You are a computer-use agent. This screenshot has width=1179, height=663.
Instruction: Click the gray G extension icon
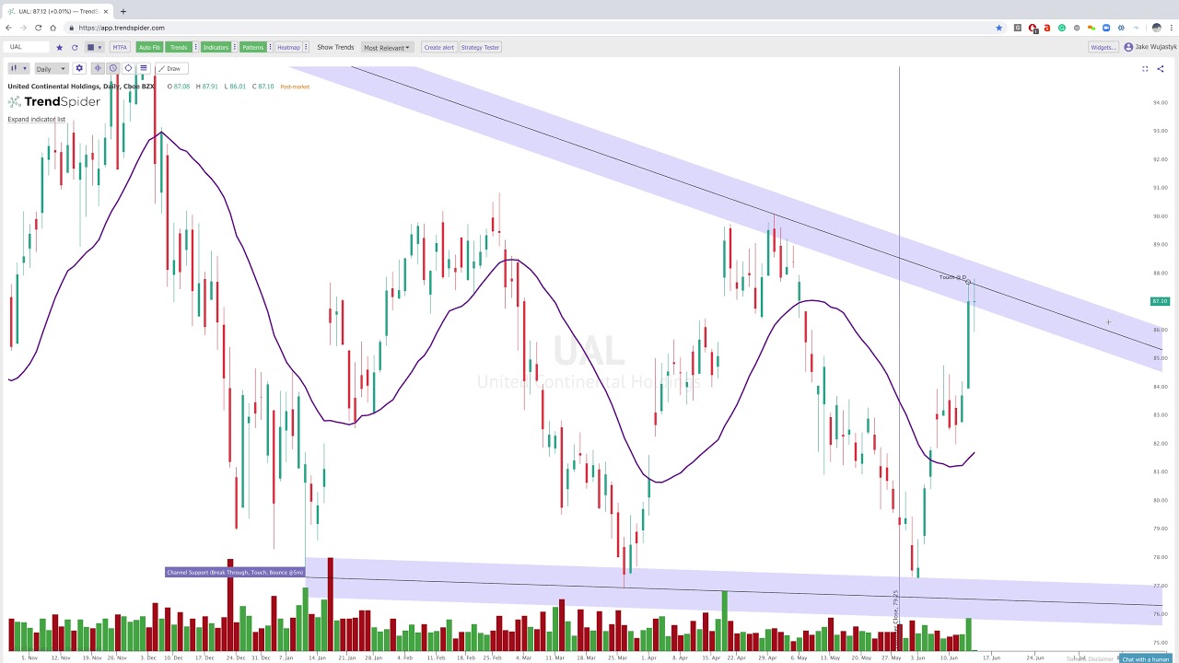1018,28
